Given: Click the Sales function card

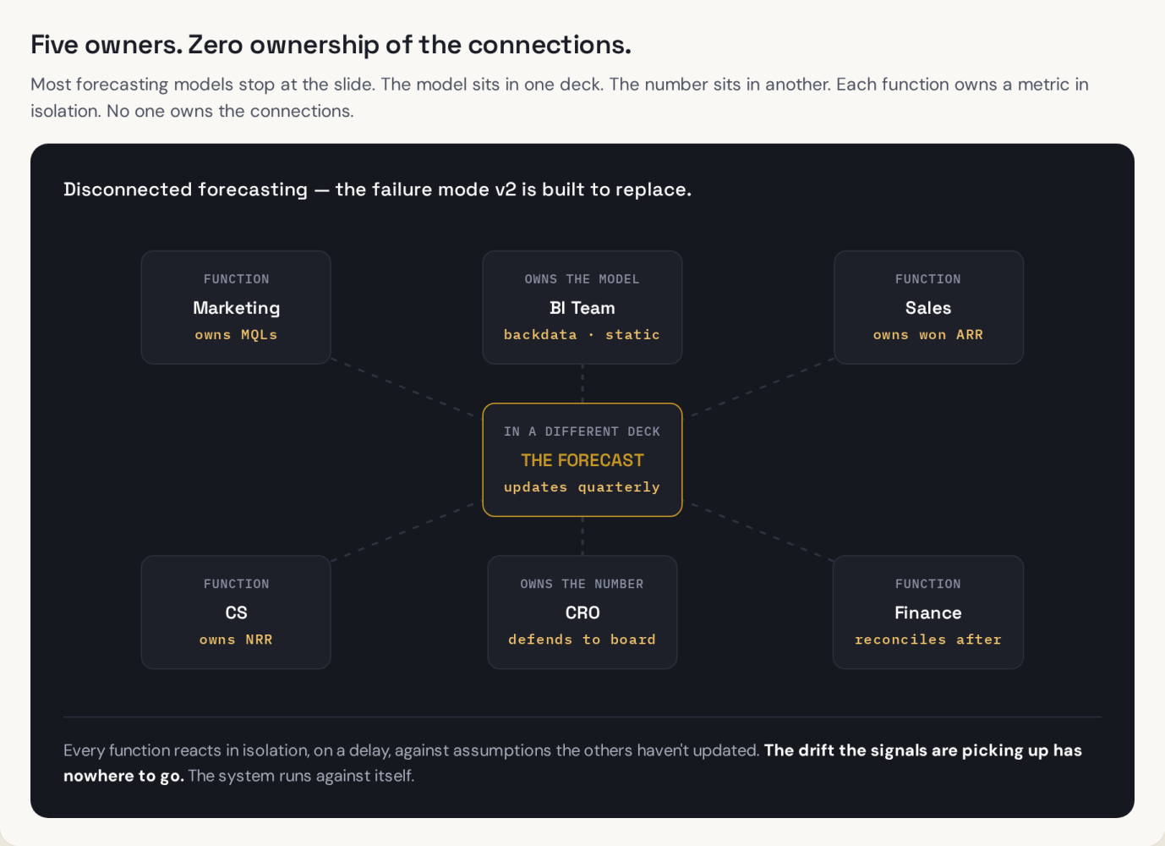Looking at the screenshot, I should click(x=928, y=307).
